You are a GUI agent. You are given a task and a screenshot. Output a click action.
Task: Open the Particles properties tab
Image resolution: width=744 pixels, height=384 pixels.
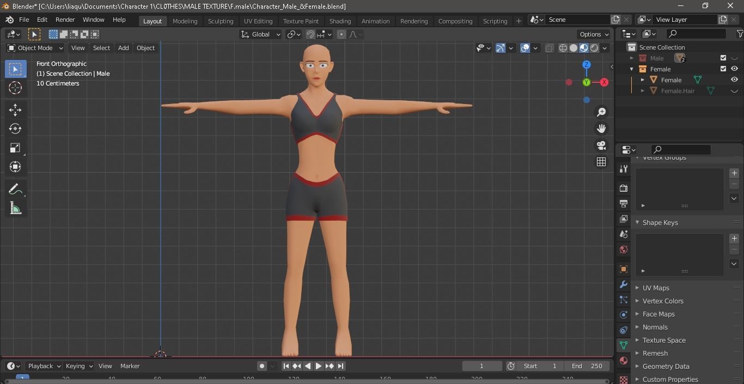click(624, 300)
